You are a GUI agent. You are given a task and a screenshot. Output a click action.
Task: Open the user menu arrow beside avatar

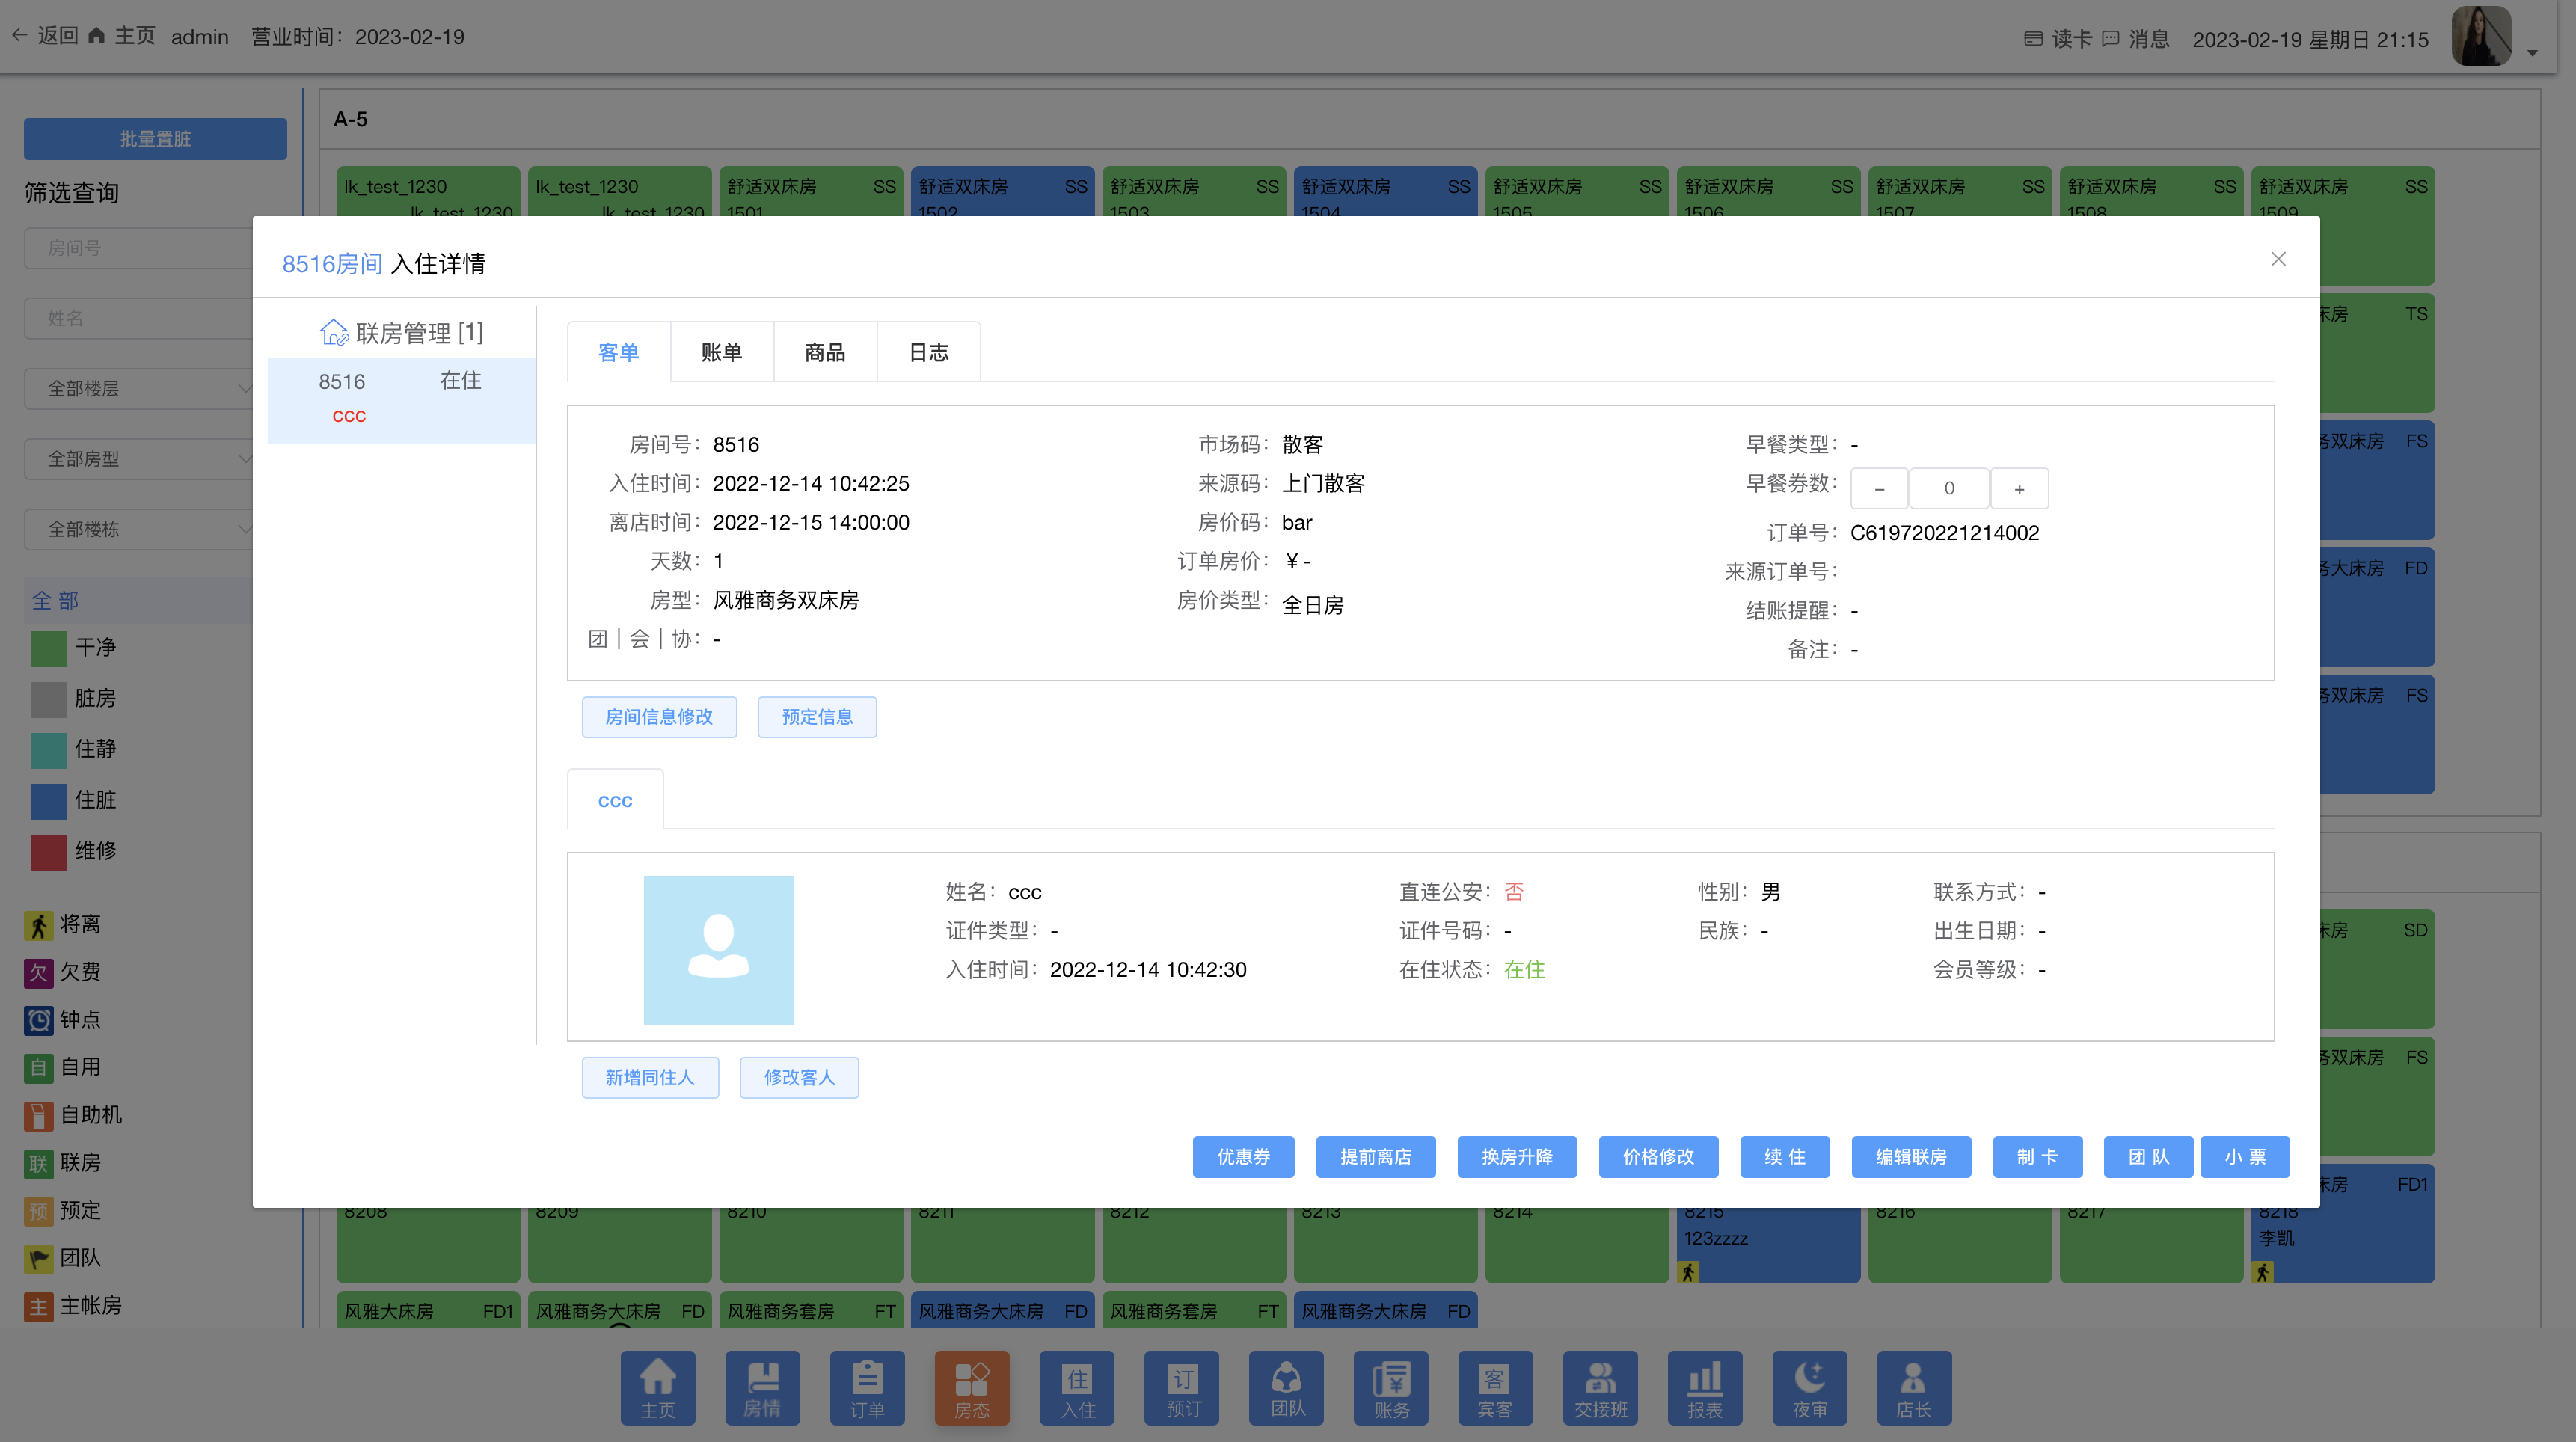2532,54
